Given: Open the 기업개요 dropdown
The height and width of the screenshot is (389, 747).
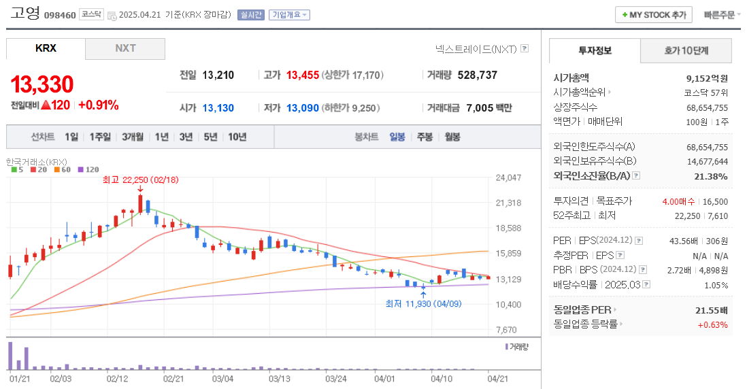Looking at the screenshot, I should pyautogui.click(x=289, y=15).
